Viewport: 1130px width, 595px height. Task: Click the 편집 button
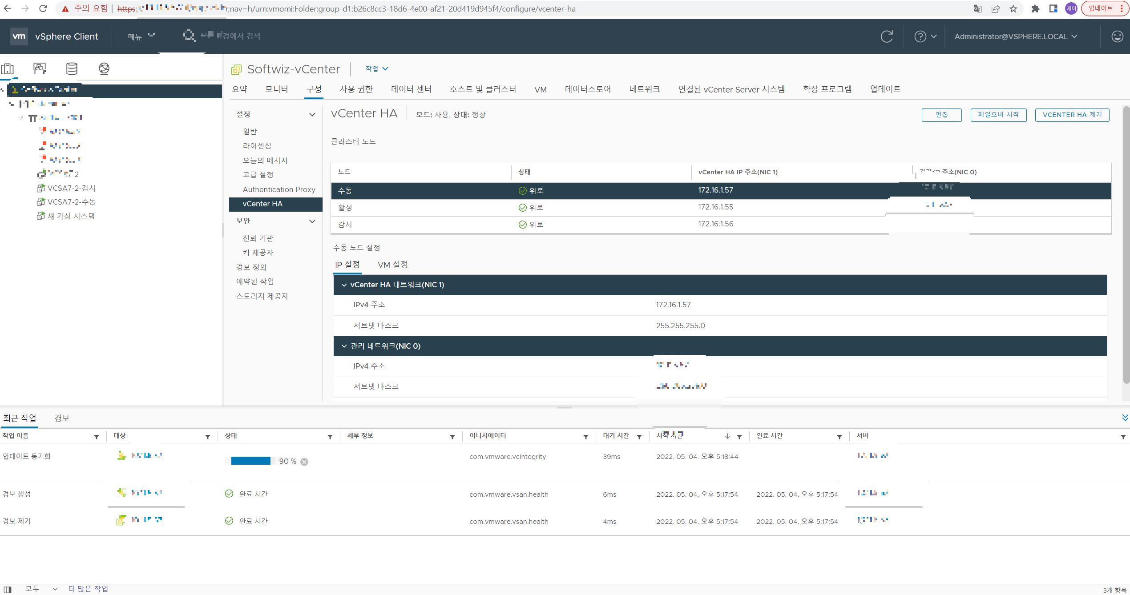pyautogui.click(x=942, y=115)
